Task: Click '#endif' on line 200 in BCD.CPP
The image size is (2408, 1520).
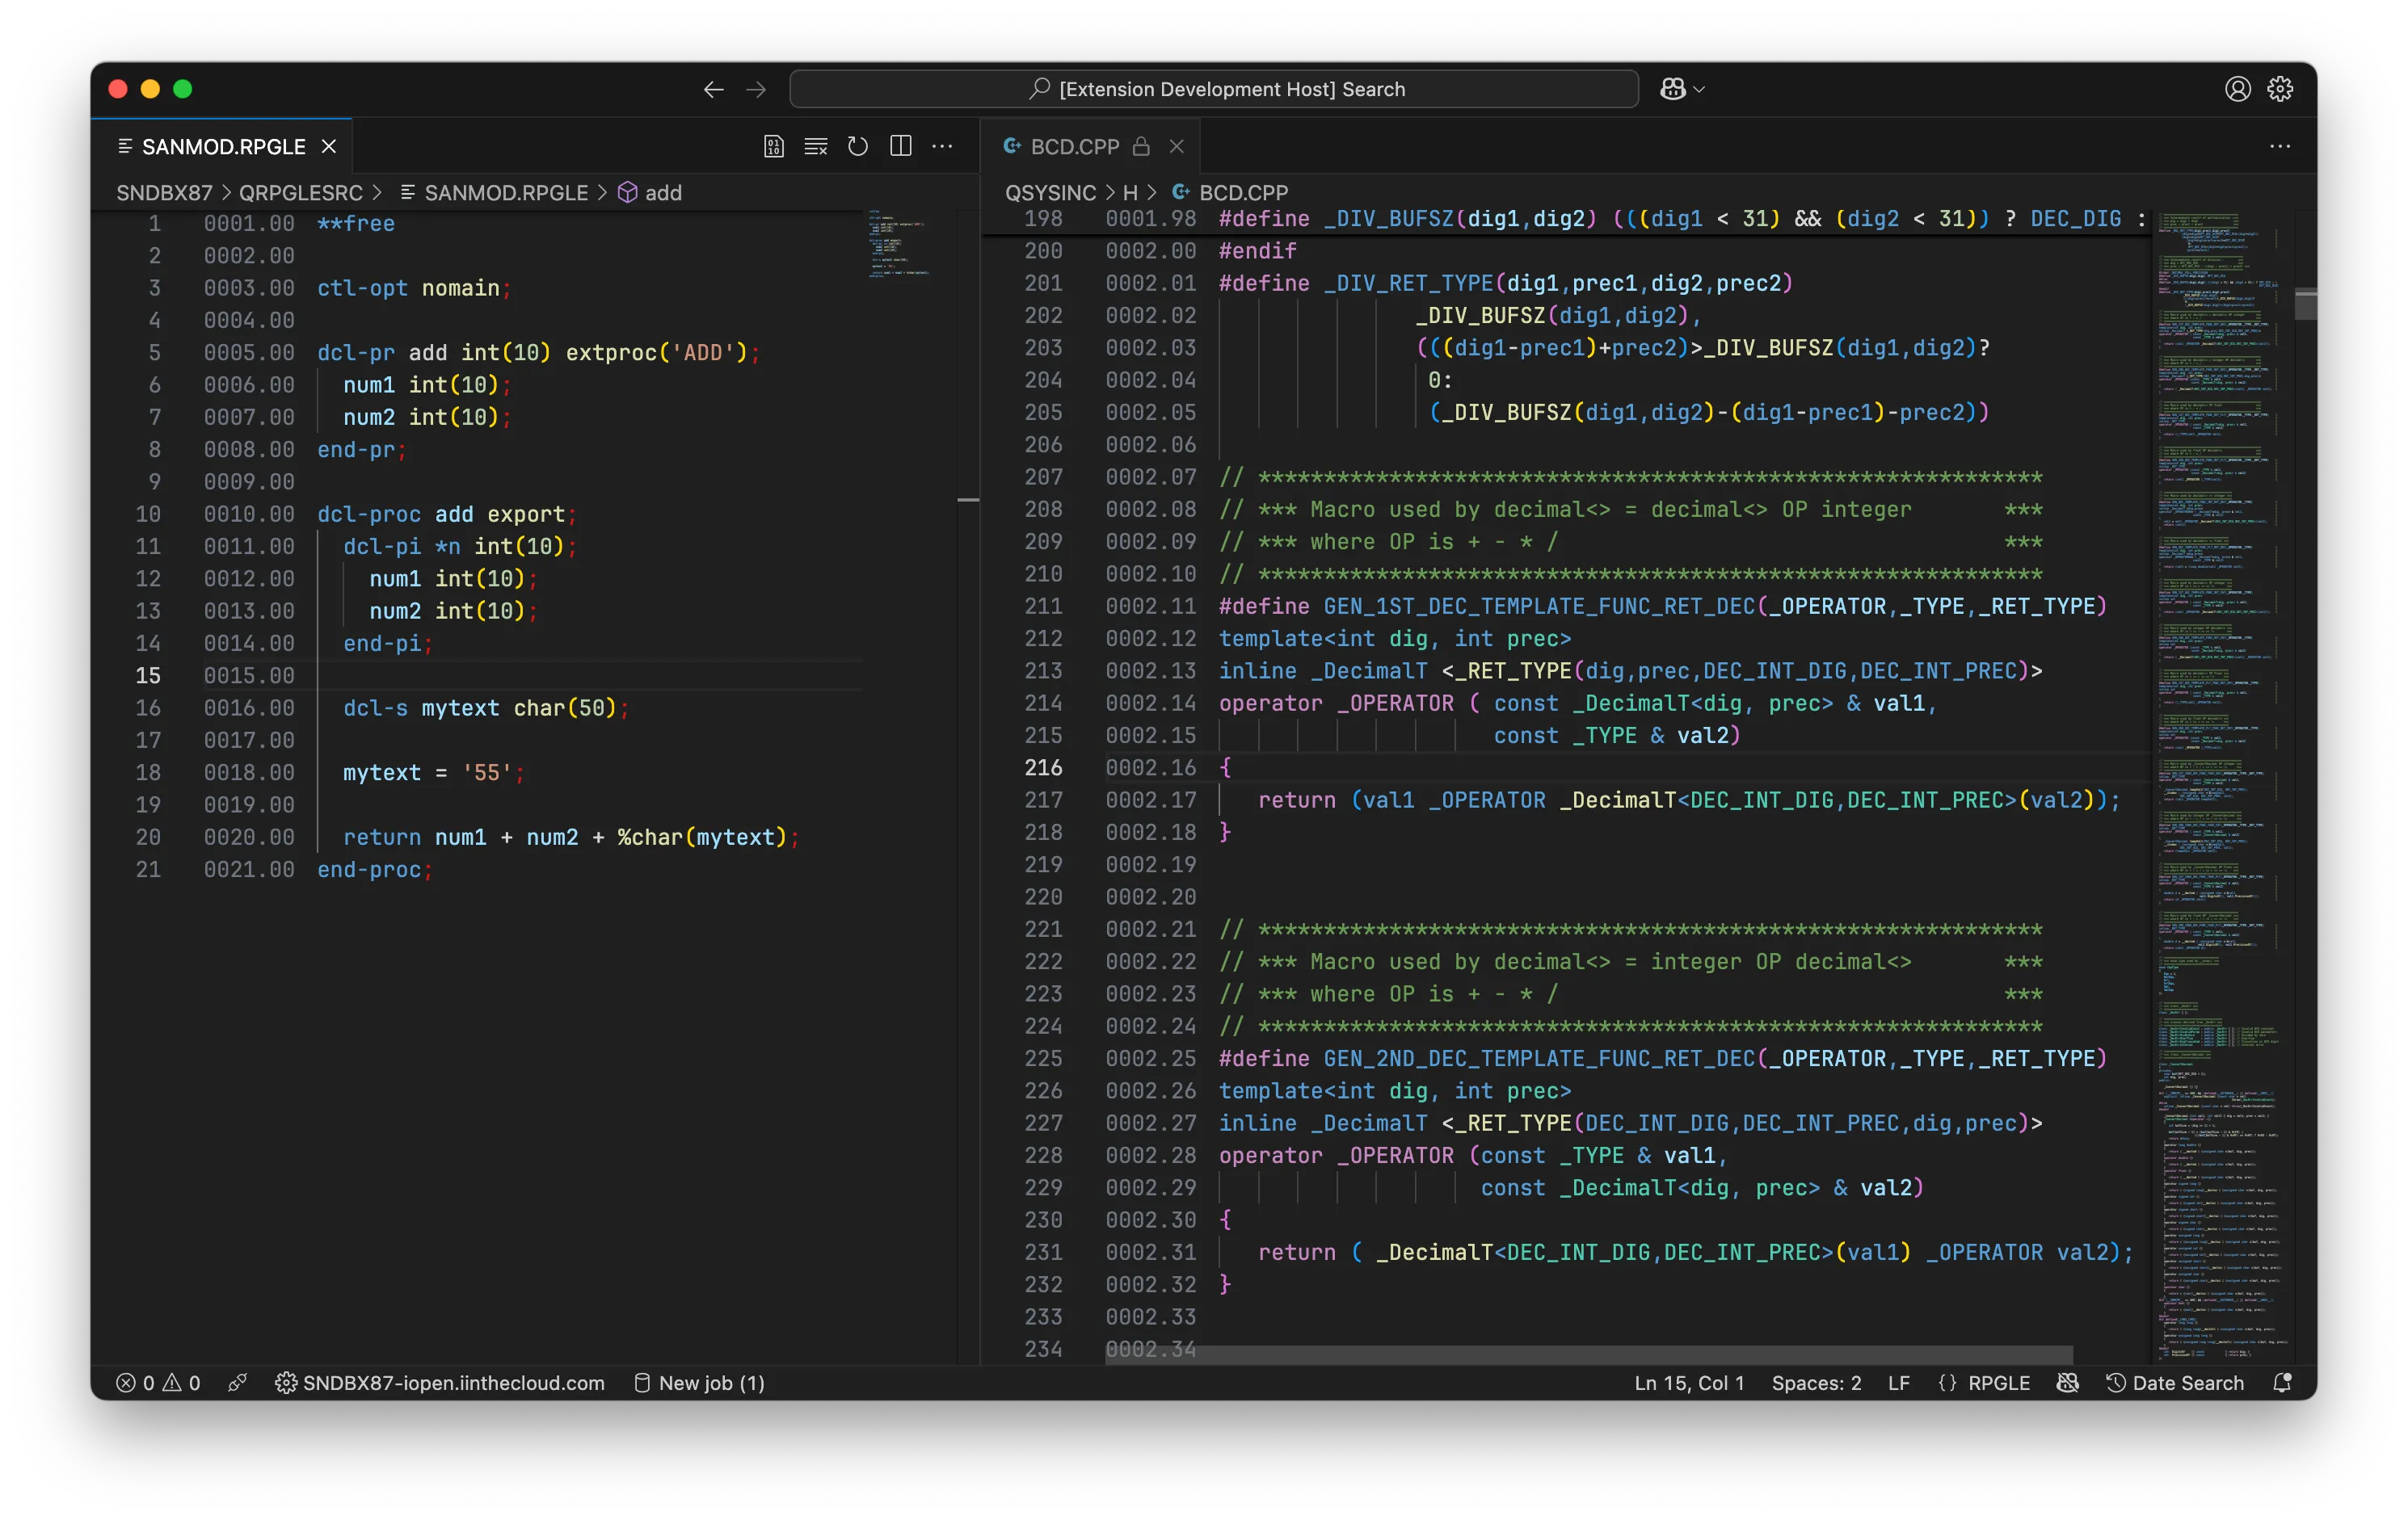Action: click(1257, 251)
